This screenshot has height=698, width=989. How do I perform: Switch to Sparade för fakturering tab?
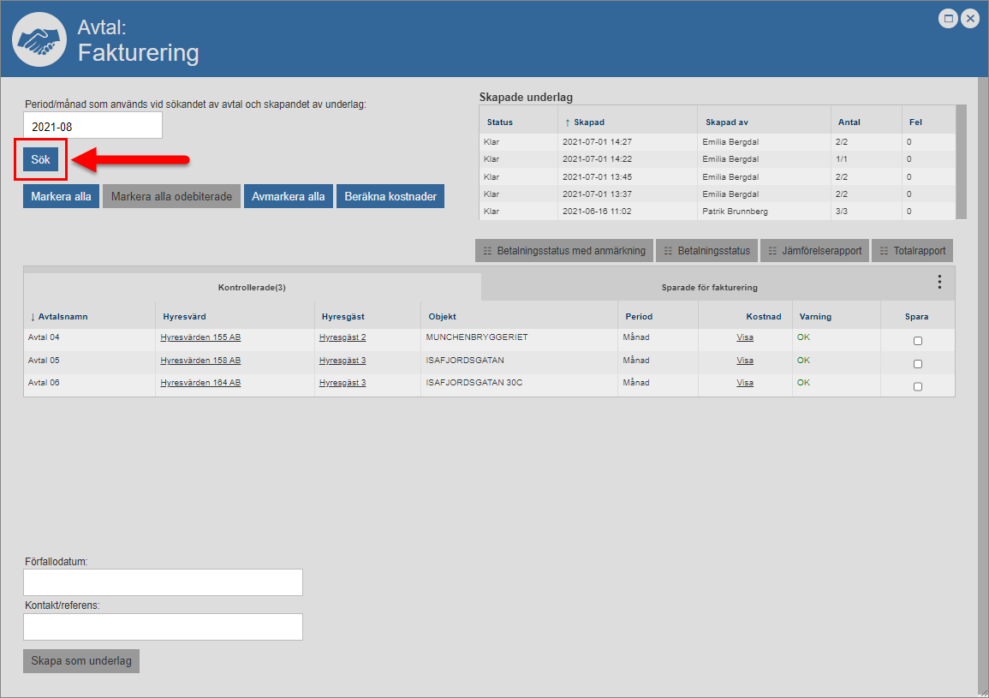pos(709,288)
